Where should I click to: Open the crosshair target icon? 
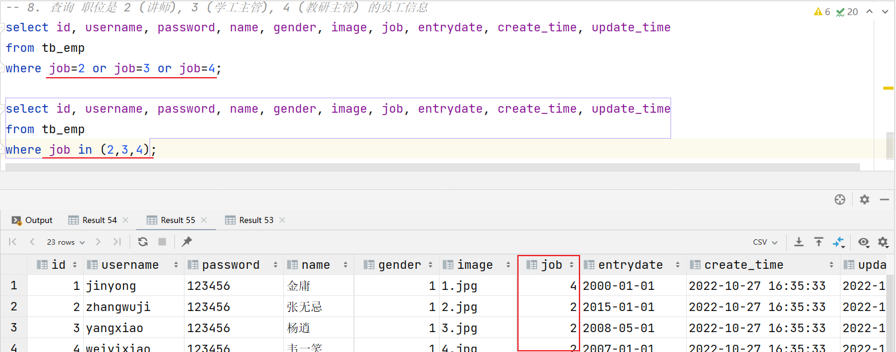[x=839, y=200]
